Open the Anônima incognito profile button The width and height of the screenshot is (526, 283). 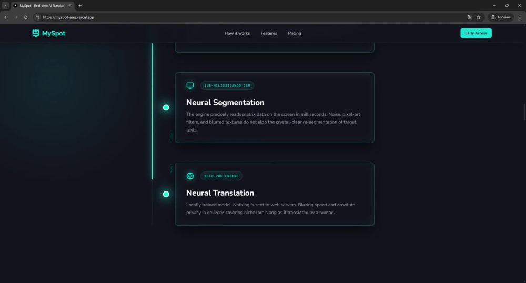click(501, 17)
